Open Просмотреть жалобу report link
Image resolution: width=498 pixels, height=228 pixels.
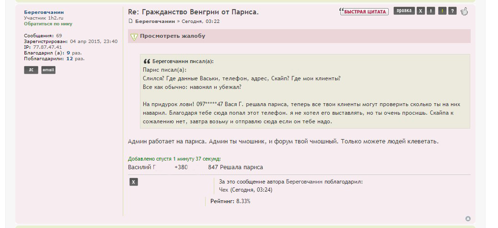point(173,36)
